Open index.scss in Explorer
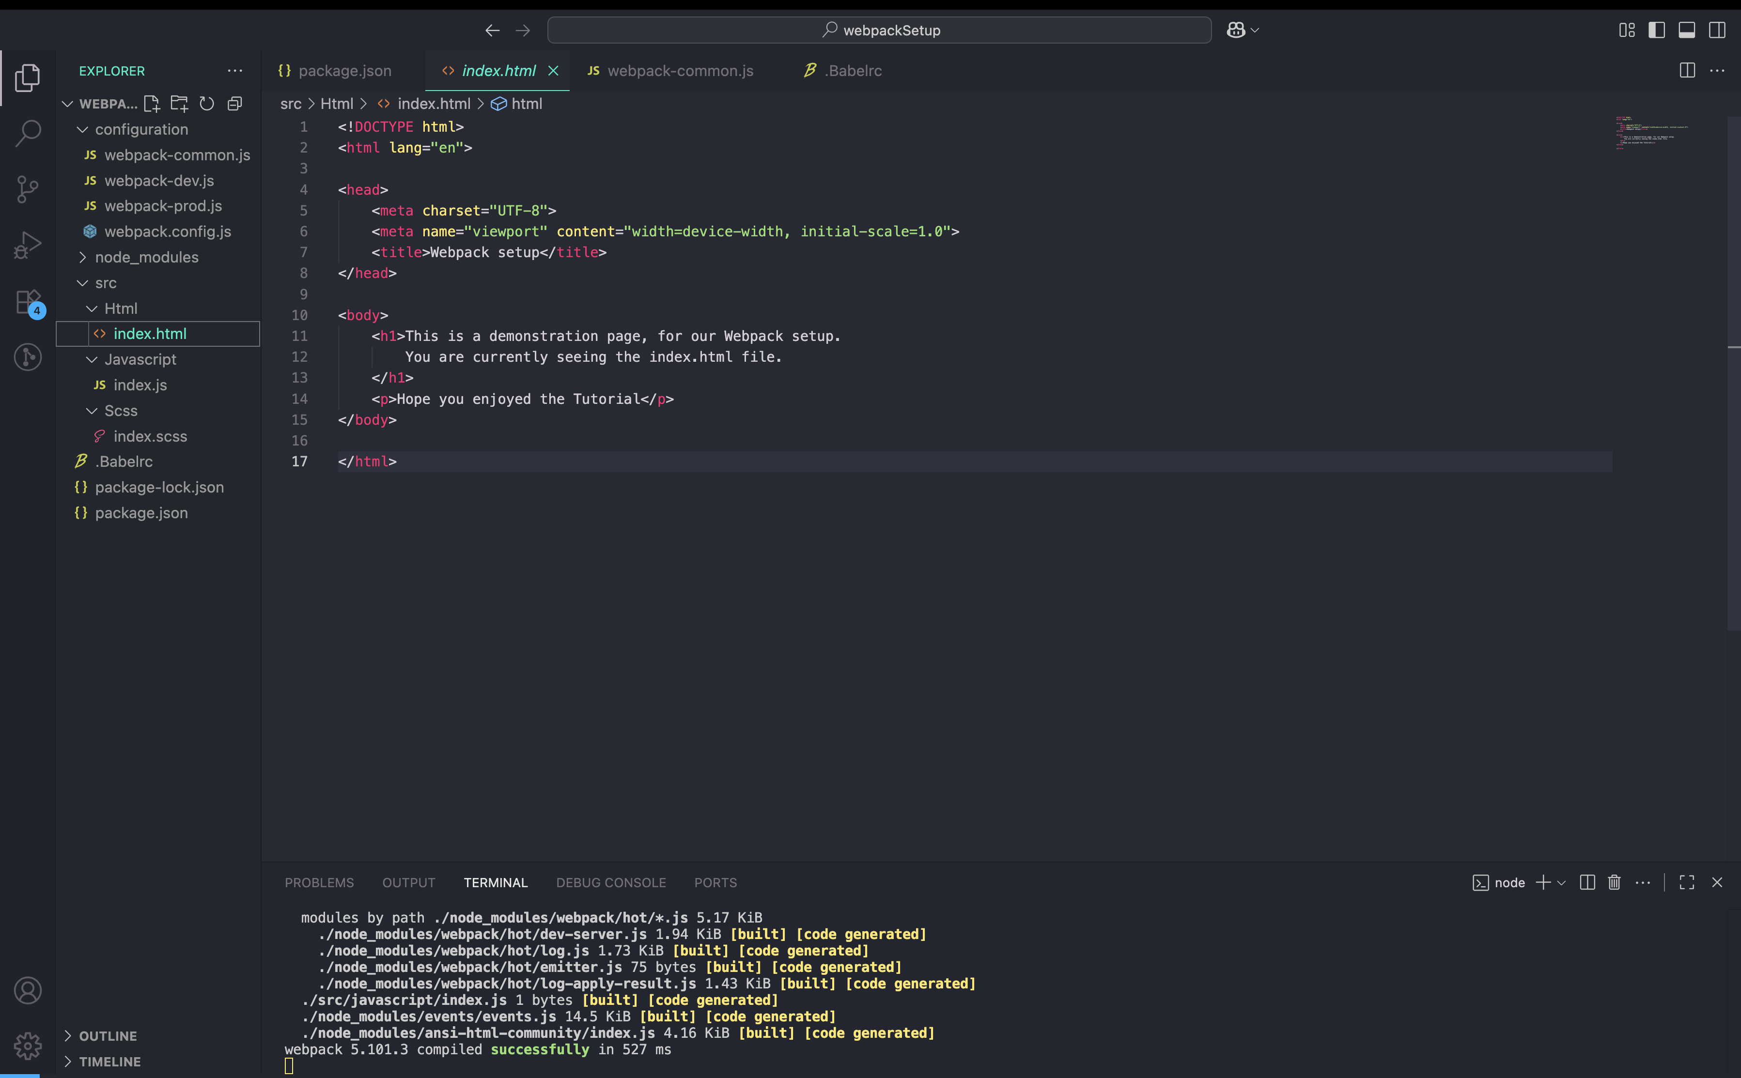The height and width of the screenshot is (1078, 1741). pyautogui.click(x=158, y=436)
